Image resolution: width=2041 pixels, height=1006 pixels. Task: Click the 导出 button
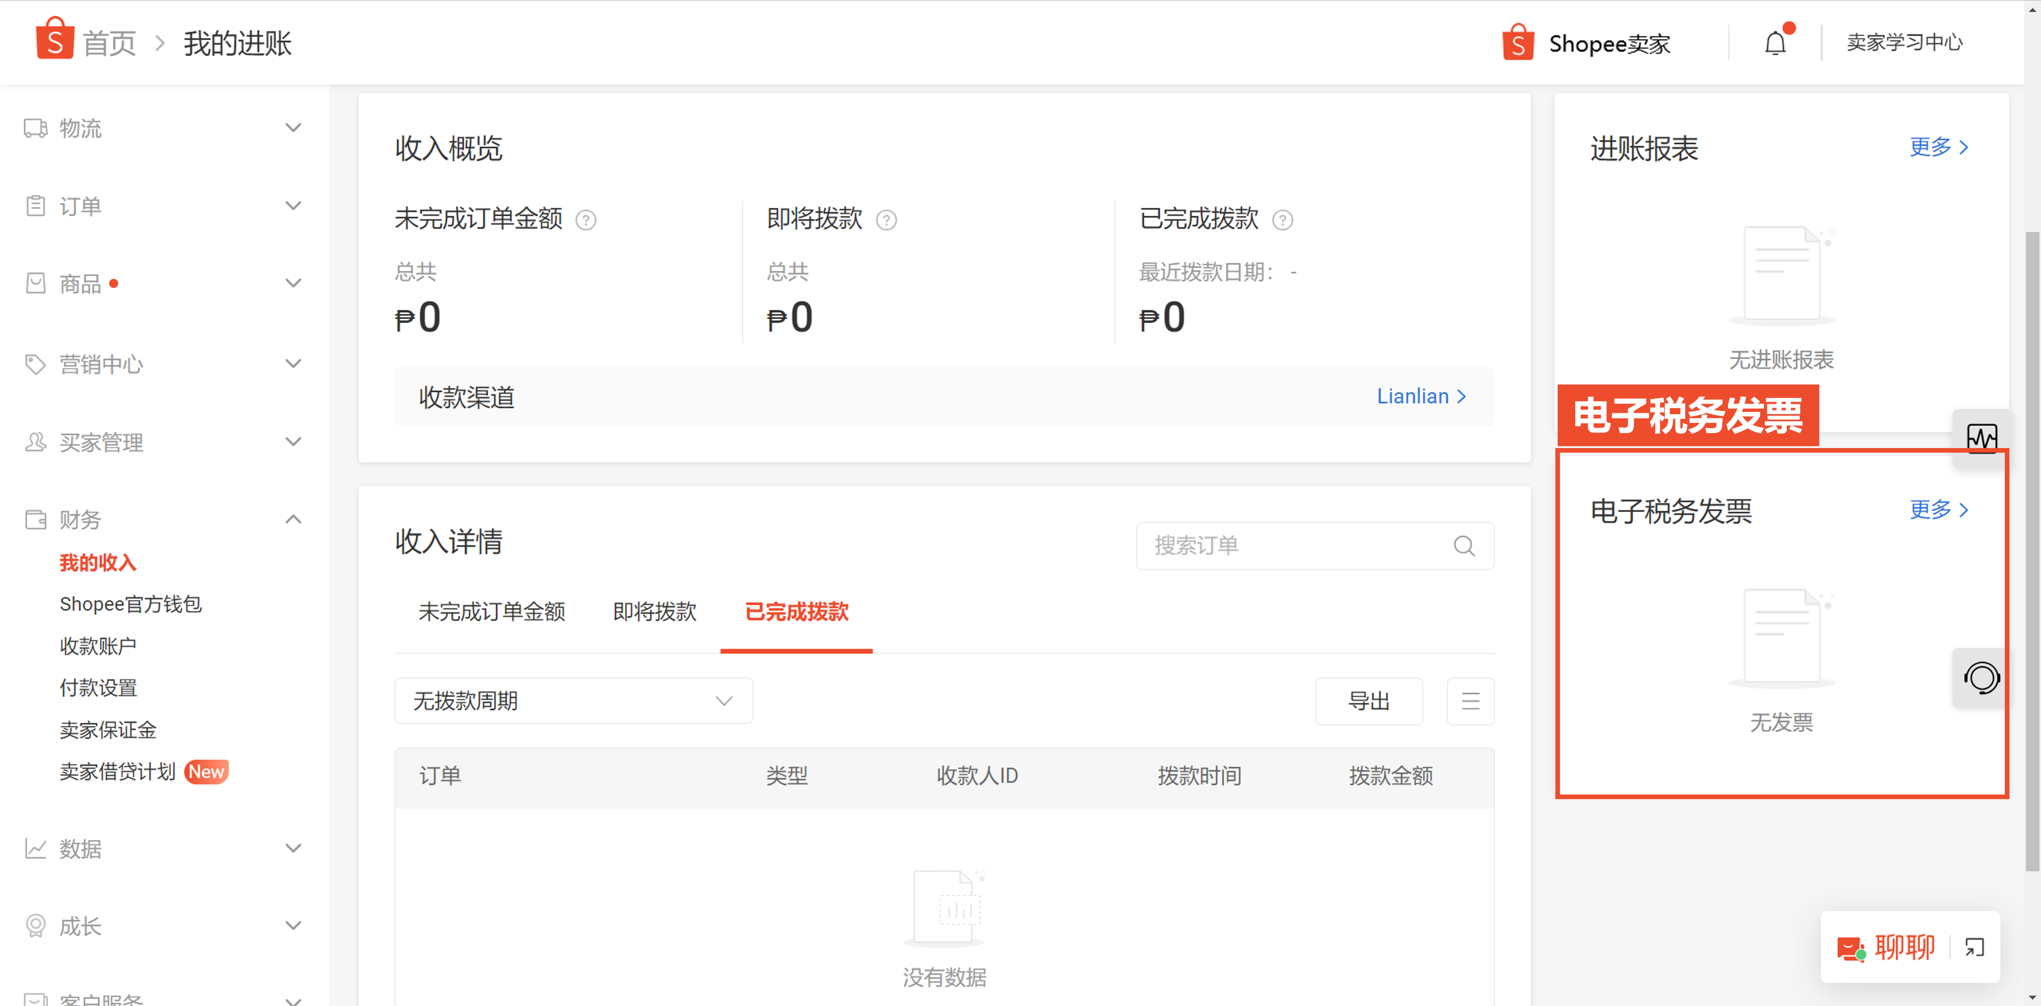(x=1367, y=701)
